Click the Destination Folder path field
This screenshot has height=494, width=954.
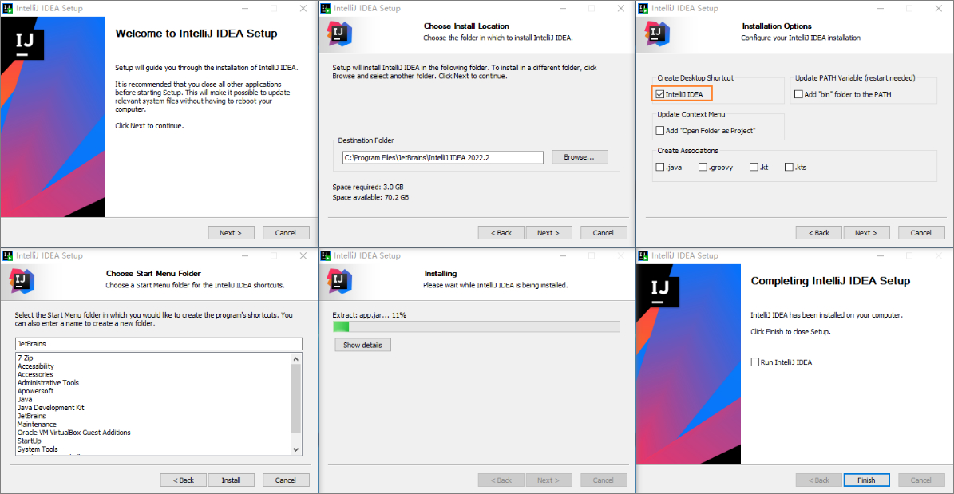[442, 157]
